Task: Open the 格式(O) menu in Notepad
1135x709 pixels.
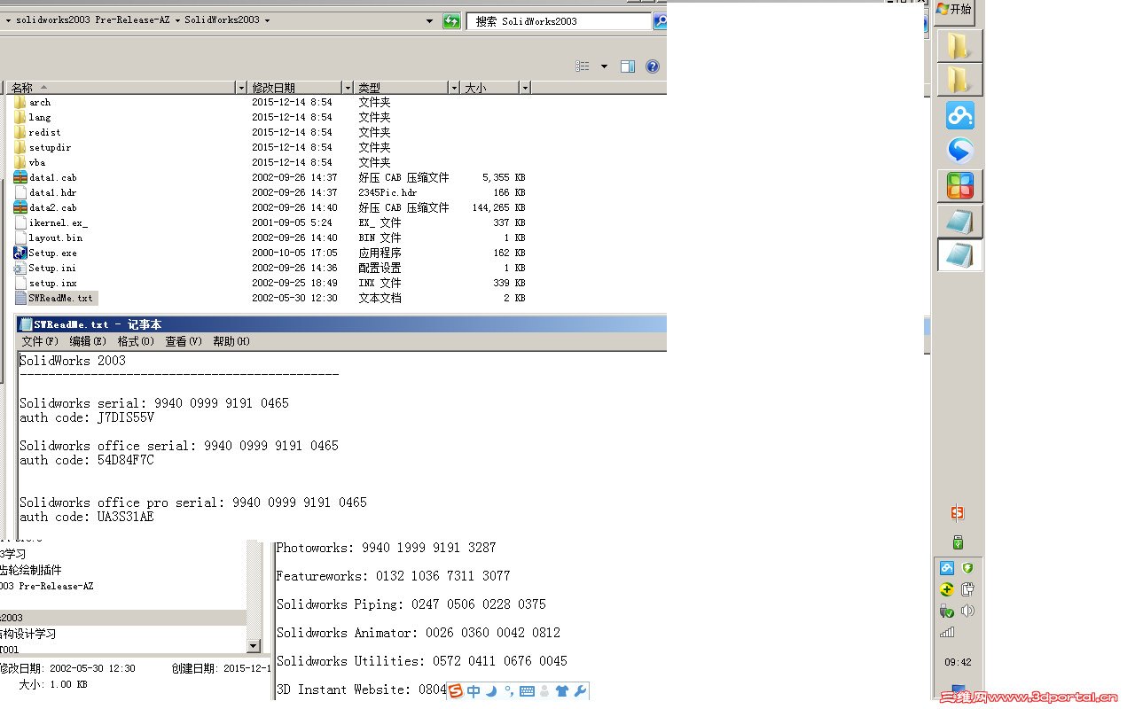Action: (x=136, y=341)
